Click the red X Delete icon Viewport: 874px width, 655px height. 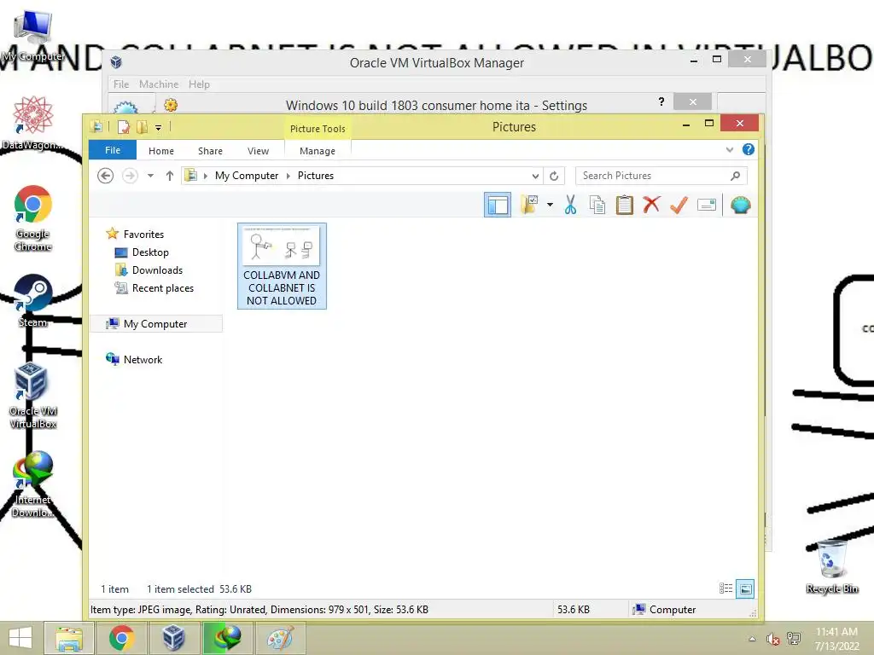click(651, 205)
